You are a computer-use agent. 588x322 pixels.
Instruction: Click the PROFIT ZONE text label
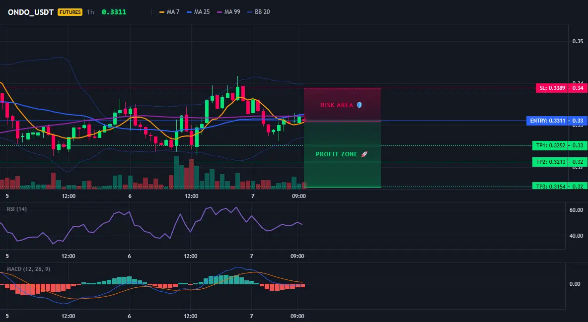(x=337, y=154)
